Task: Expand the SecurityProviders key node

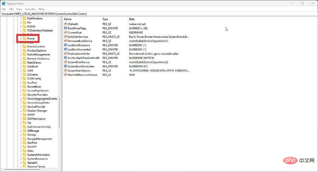Action: pyautogui.click(x=21, y=95)
